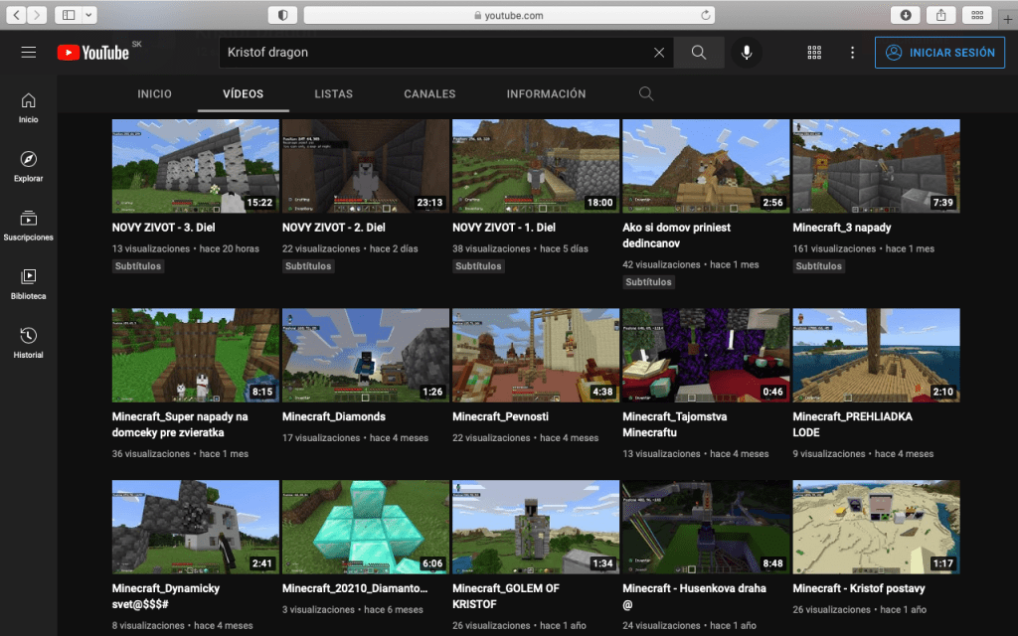
Task: Click the YouTube logo
Action: tap(93, 53)
